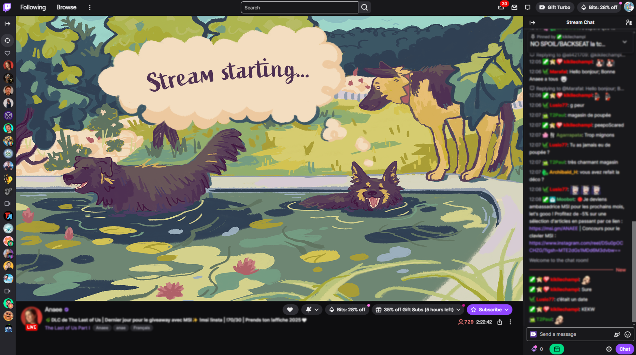Open the emote picker smiley
The height and width of the screenshot is (355, 636).
click(628, 334)
